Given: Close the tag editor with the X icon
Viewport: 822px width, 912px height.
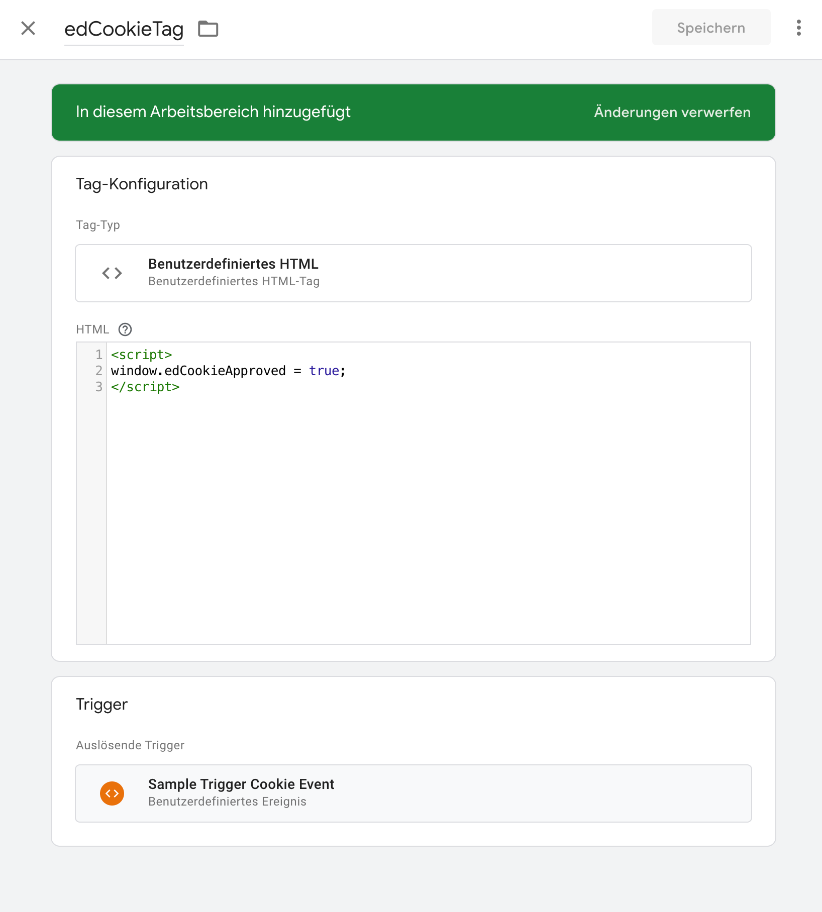Looking at the screenshot, I should click(28, 29).
